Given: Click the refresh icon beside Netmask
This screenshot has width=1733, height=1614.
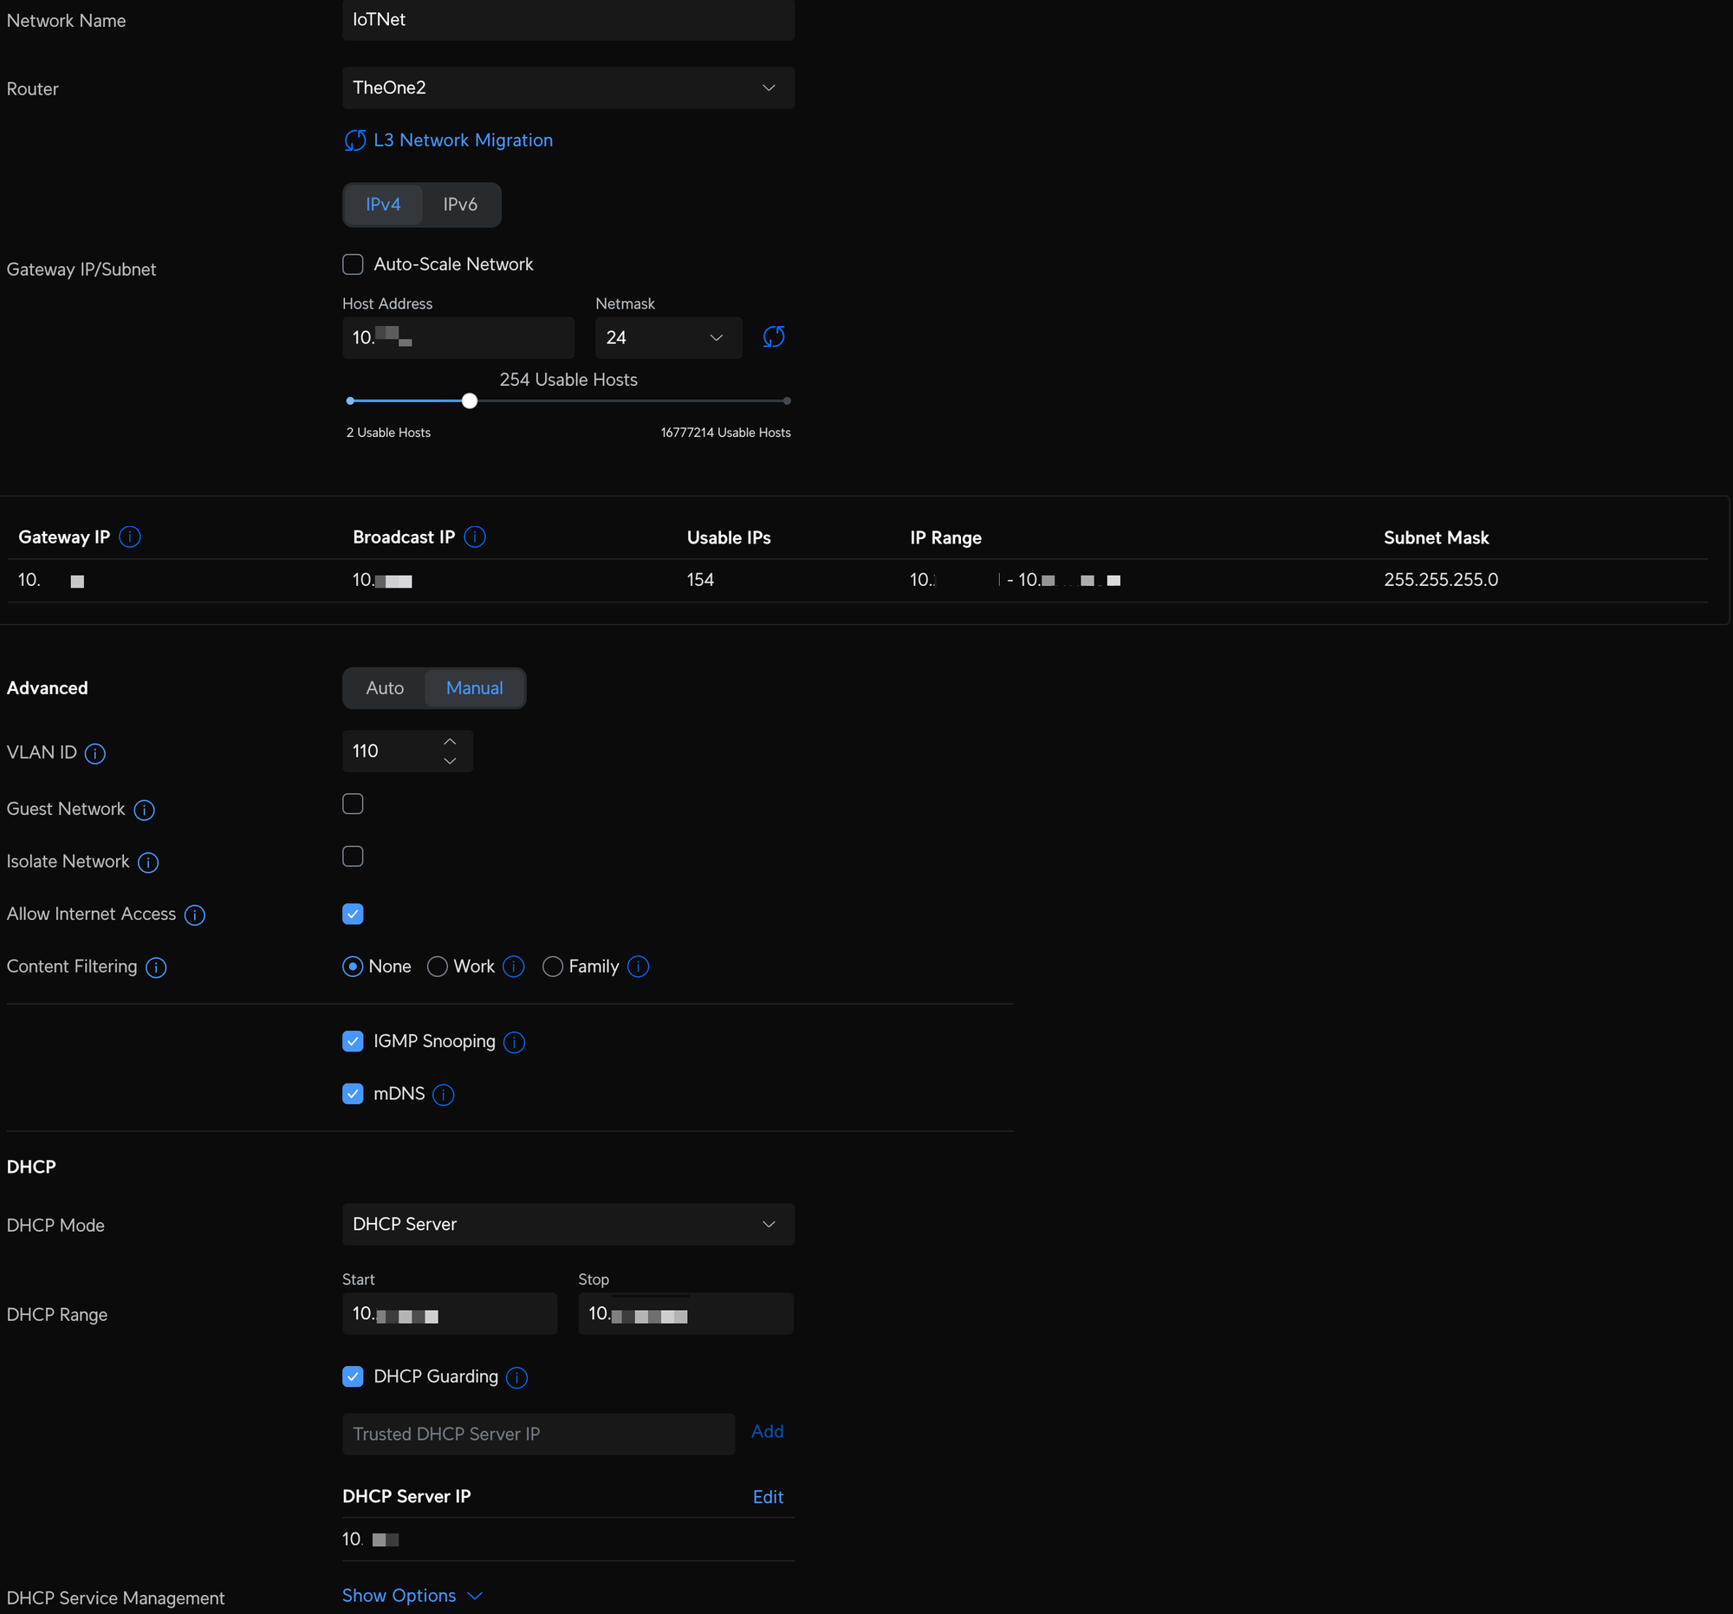Looking at the screenshot, I should pyautogui.click(x=773, y=336).
